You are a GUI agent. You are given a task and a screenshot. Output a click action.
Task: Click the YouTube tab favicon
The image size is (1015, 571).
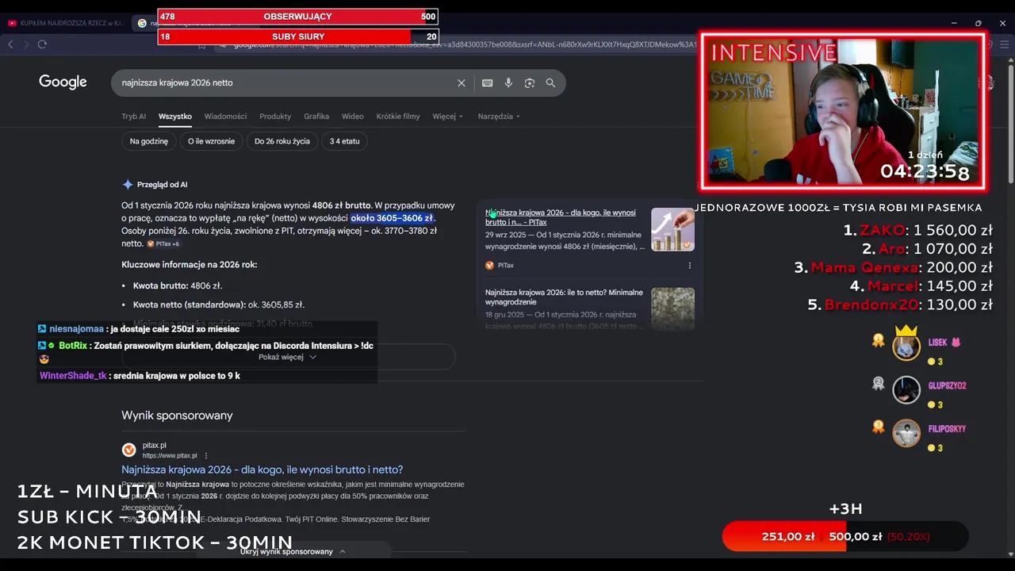[12, 23]
